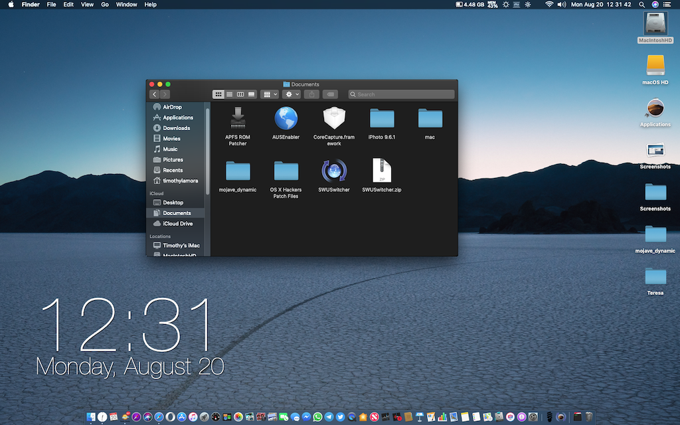Select the SWUSwitcher.zip file
Image resolution: width=680 pixels, height=425 pixels.
point(382,177)
